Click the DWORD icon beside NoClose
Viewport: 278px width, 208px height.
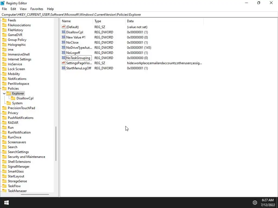pyautogui.click(x=64, y=42)
